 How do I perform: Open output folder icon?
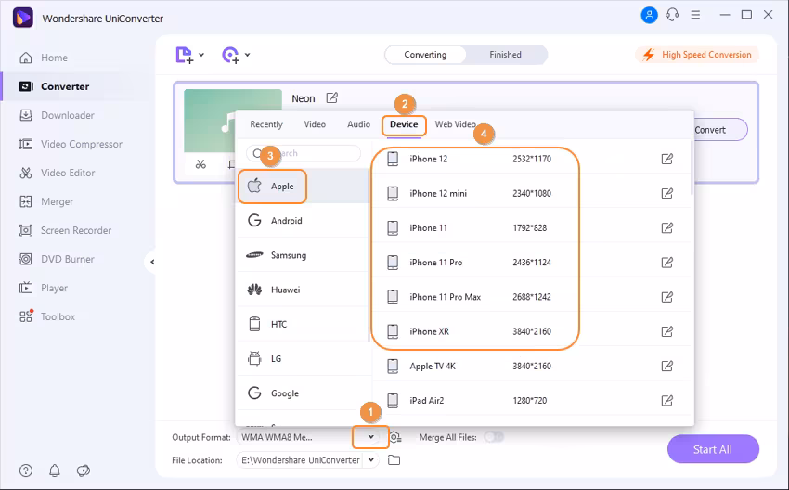pyautogui.click(x=394, y=459)
